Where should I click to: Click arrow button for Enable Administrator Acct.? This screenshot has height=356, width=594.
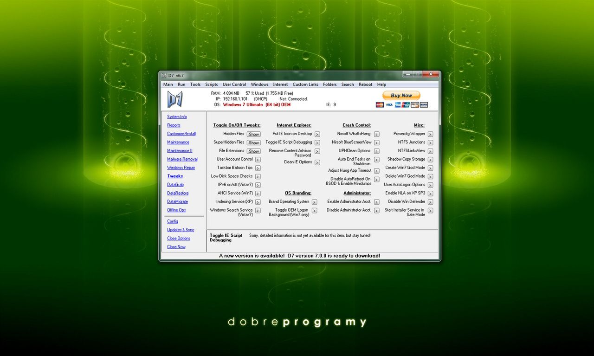(376, 202)
